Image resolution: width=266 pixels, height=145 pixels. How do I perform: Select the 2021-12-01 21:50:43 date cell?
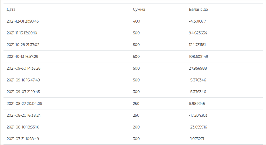(x=23, y=21)
